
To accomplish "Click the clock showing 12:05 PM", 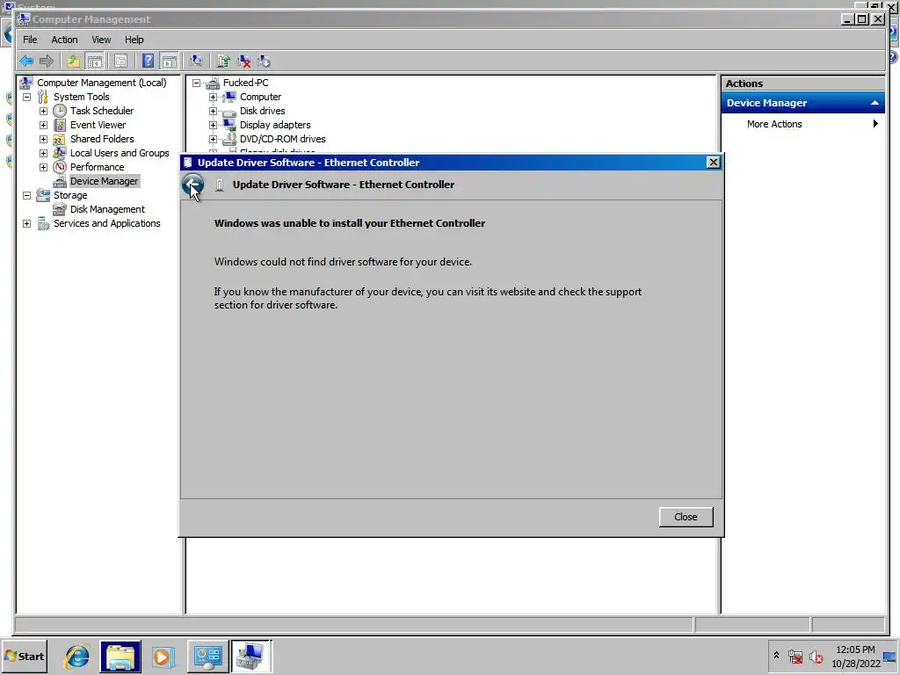I will pos(855,650).
